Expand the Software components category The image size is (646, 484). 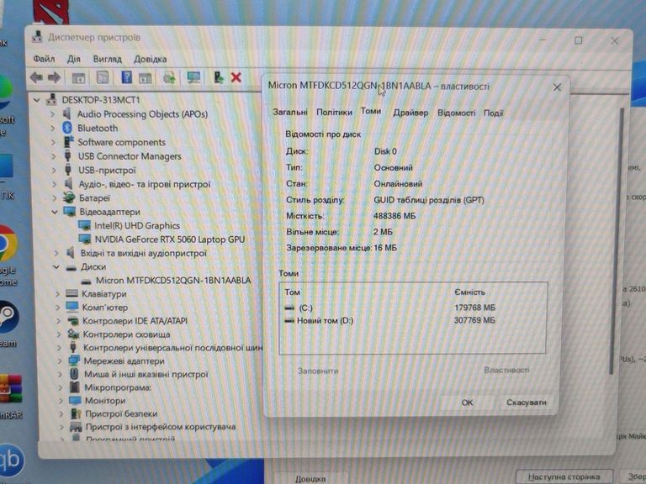[x=53, y=142]
